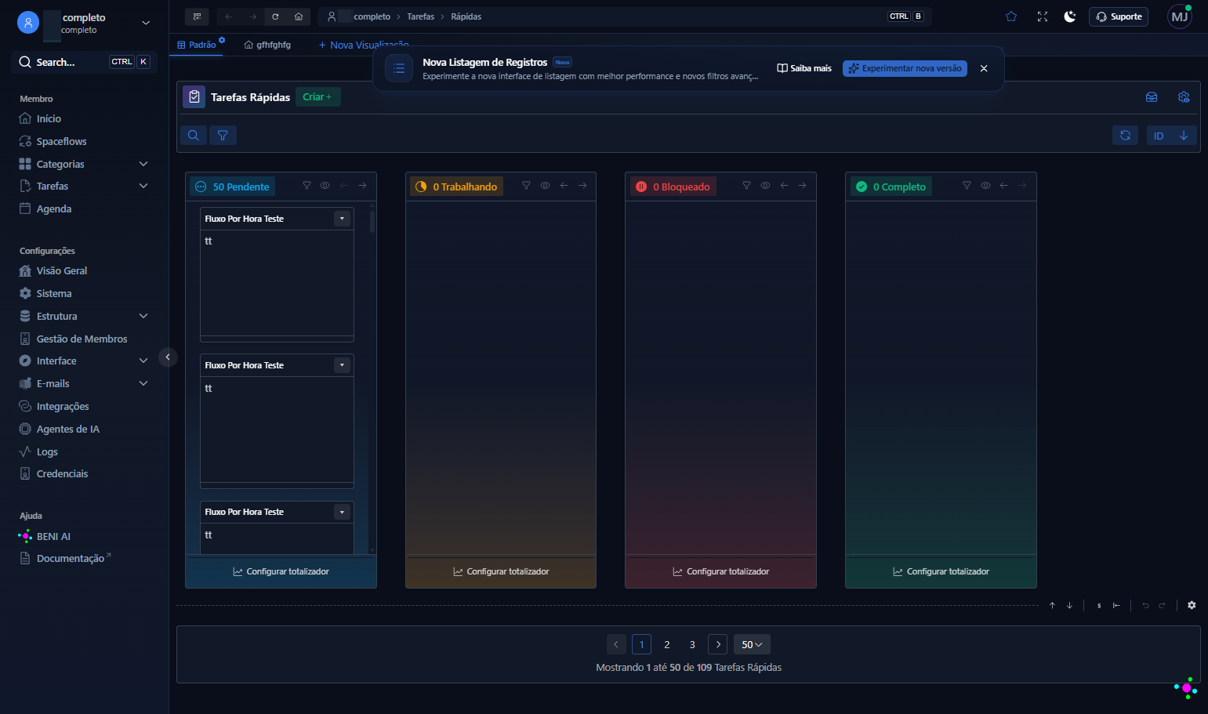Open dropdown on first Fluxo Por Hora Teste card
The height and width of the screenshot is (714, 1208).
(x=342, y=219)
